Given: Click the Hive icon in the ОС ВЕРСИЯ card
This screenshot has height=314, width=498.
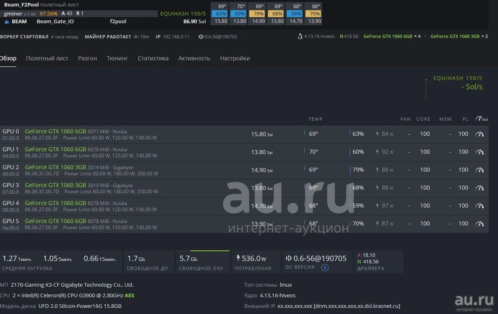Looking at the screenshot, I should (x=289, y=258).
